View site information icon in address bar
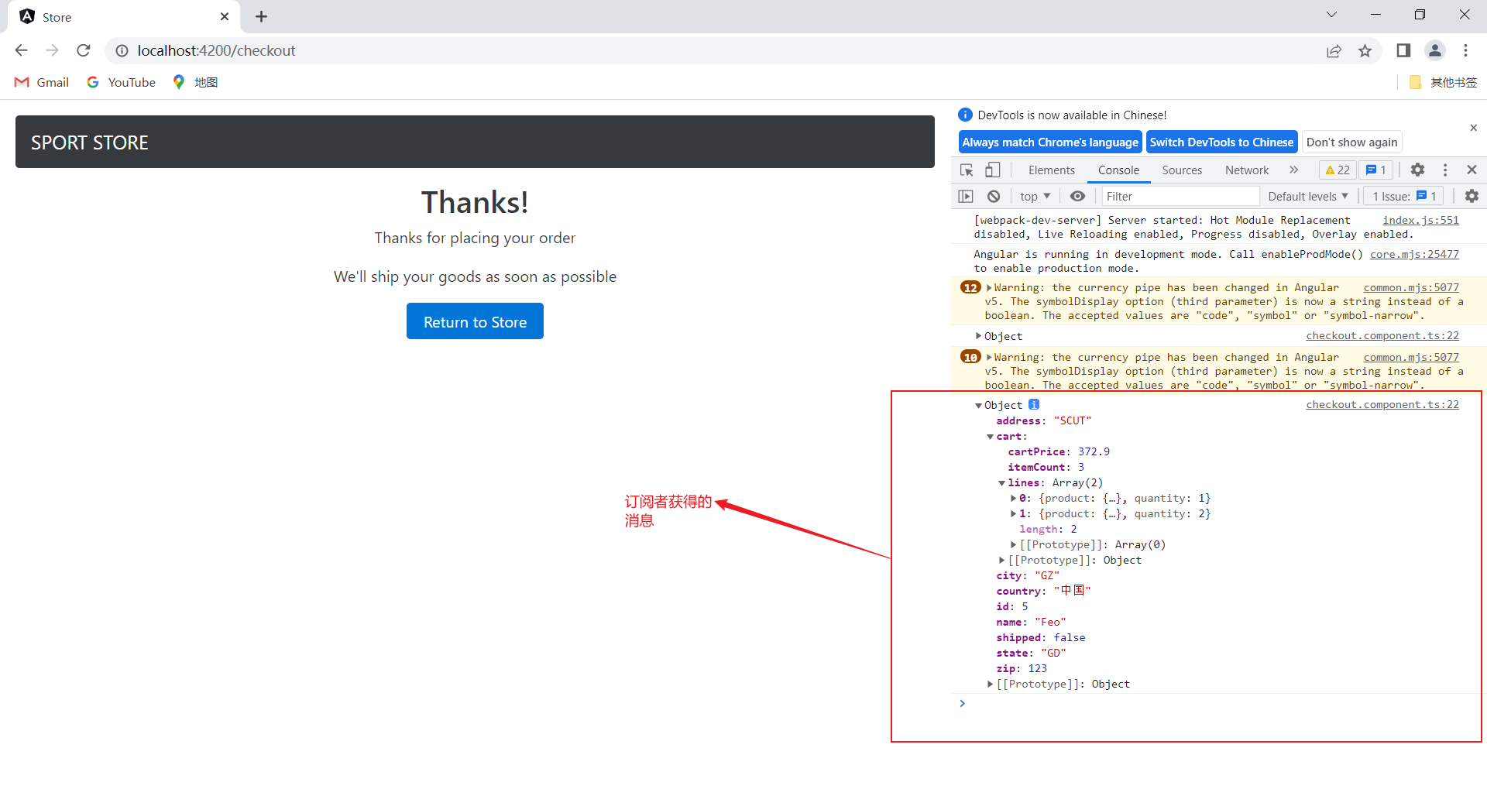1487x796 pixels. 122,50
